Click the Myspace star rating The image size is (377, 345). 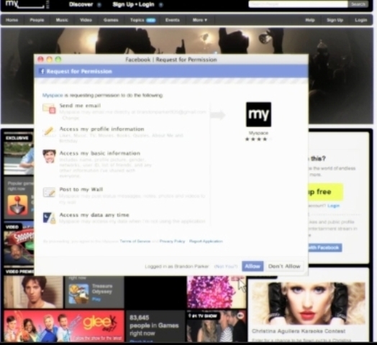click(x=258, y=139)
